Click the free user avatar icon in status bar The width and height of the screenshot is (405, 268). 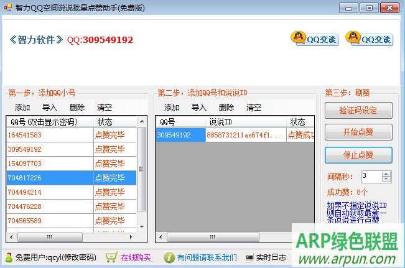click(x=9, y=257)
